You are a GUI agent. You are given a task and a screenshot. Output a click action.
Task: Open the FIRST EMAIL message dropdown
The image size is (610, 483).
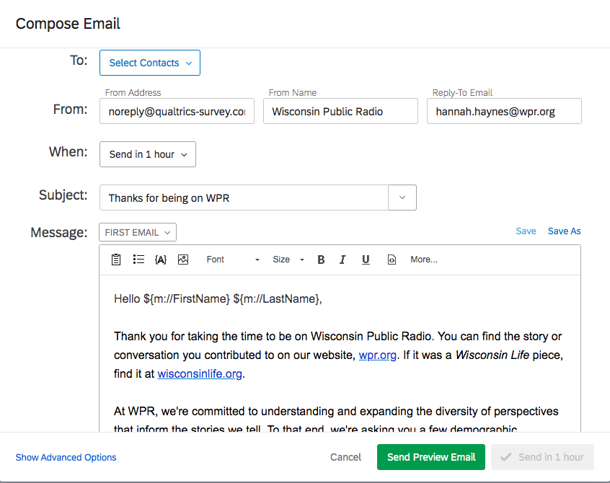[x=138, y=232]
